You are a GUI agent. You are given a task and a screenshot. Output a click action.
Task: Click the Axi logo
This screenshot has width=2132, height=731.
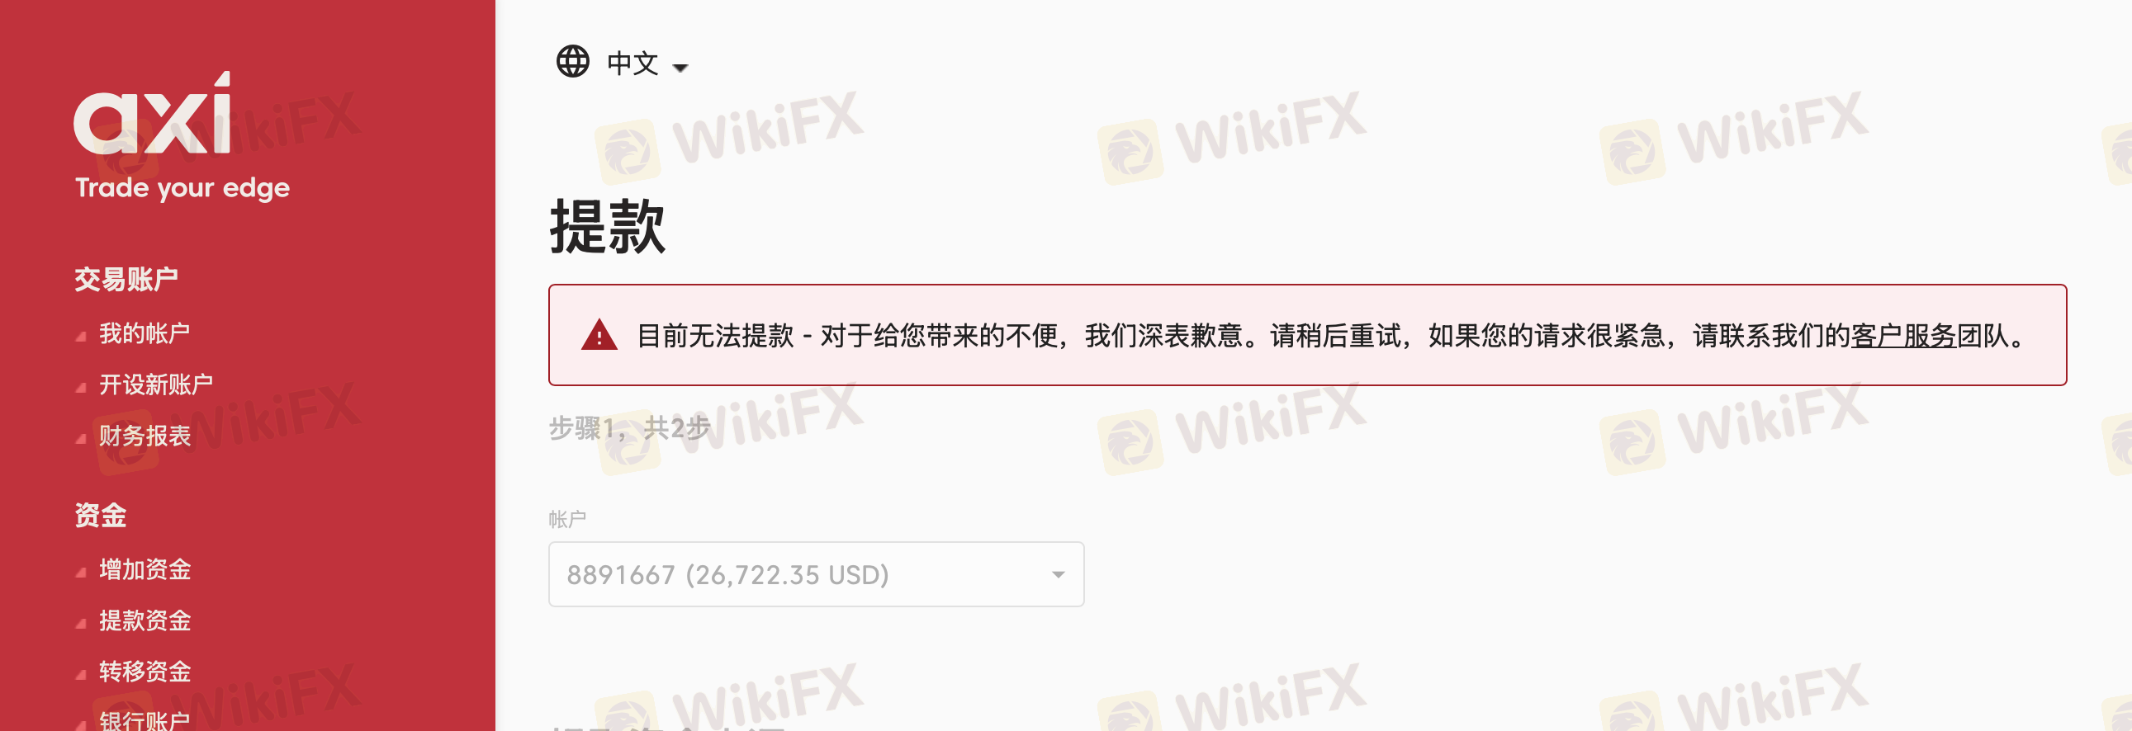pyautogui.click(x=152, y=113)
